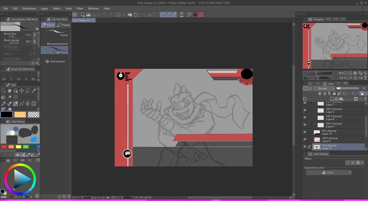Open the Window menu
368x201 pixels.
93,8
